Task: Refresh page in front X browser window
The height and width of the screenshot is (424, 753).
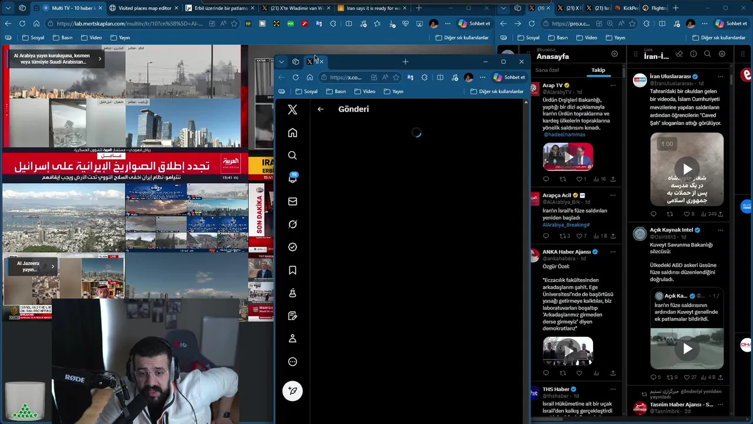Action: pyautogui.click(x=295, y=77)
